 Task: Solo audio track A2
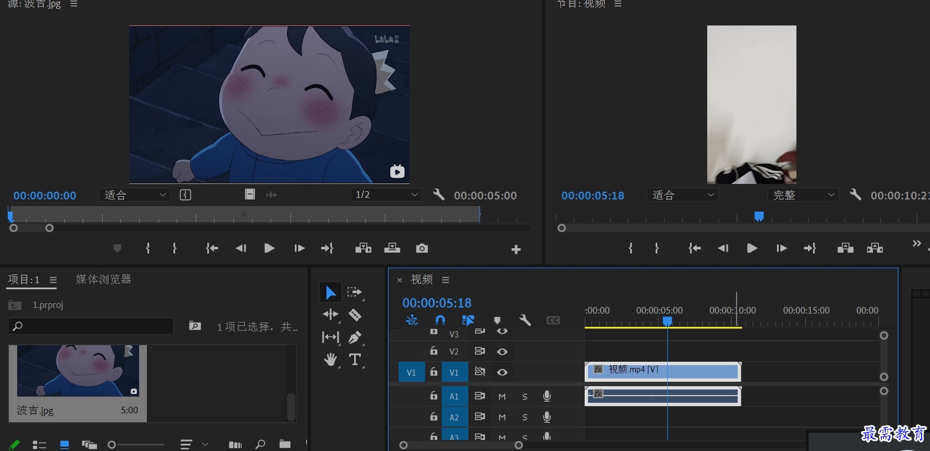(525, 417)
